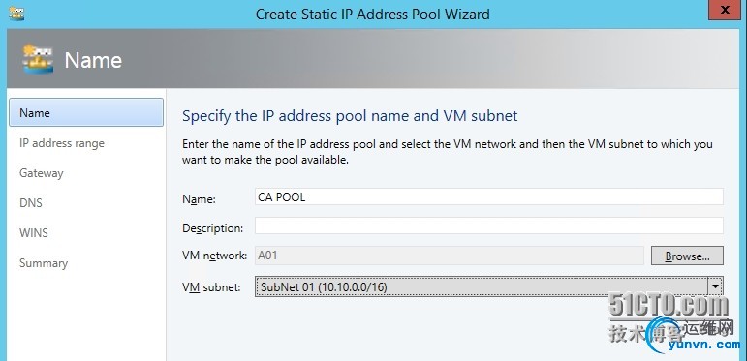747x361 pixels.
Task: Click the VM network field showing A01
Action: (x=450, y=256)
